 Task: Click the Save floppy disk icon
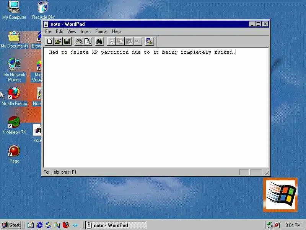point(67,41)
